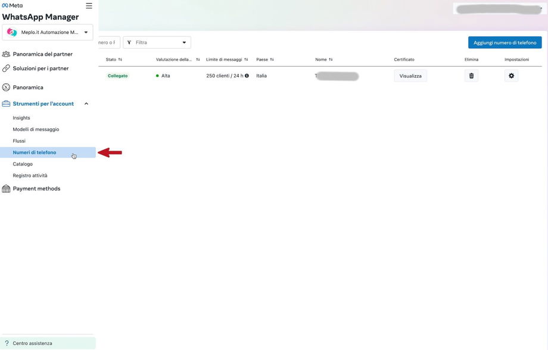Click the phone number search field
Screen dimensions: 548x350
pos(109,42)
